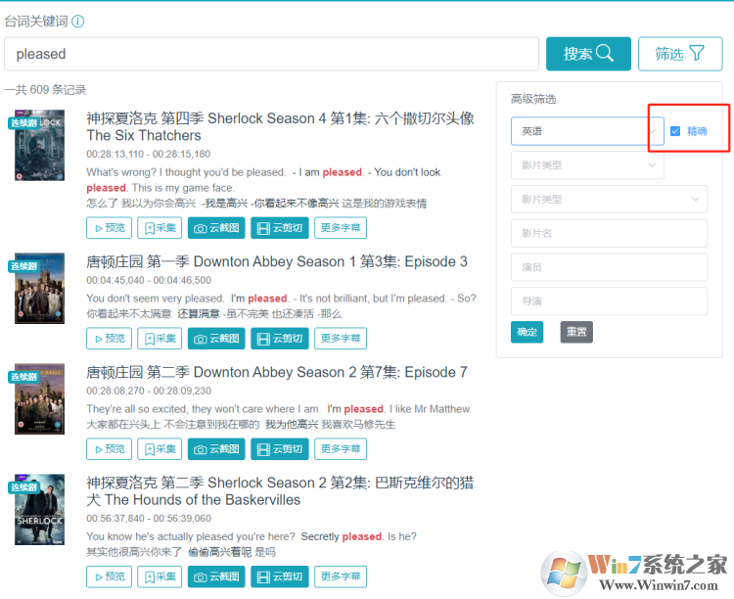Screen dimensions: 734x599
Task: Click 云剪切 for the Six Thatchers clip
Action: pos(280,228)
